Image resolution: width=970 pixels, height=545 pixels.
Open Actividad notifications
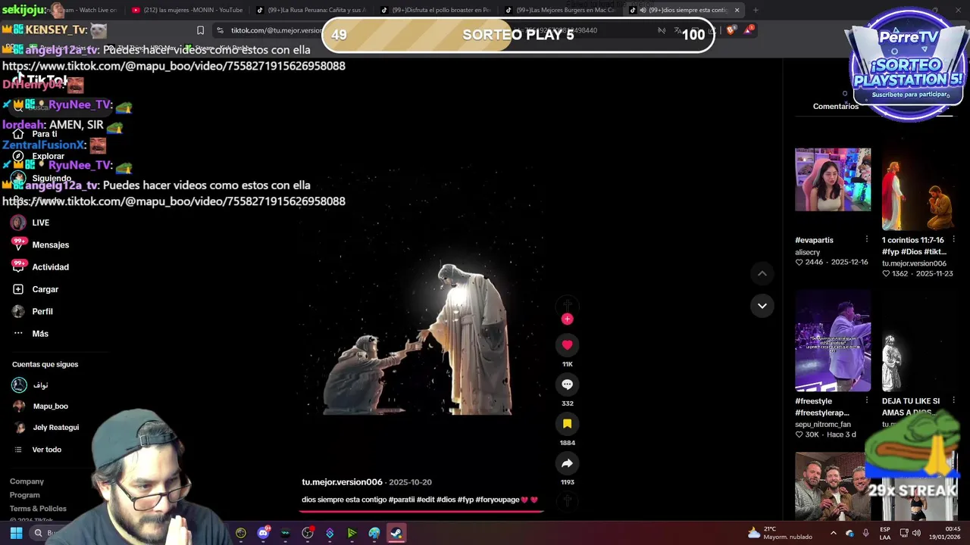[x=40, y=266]
